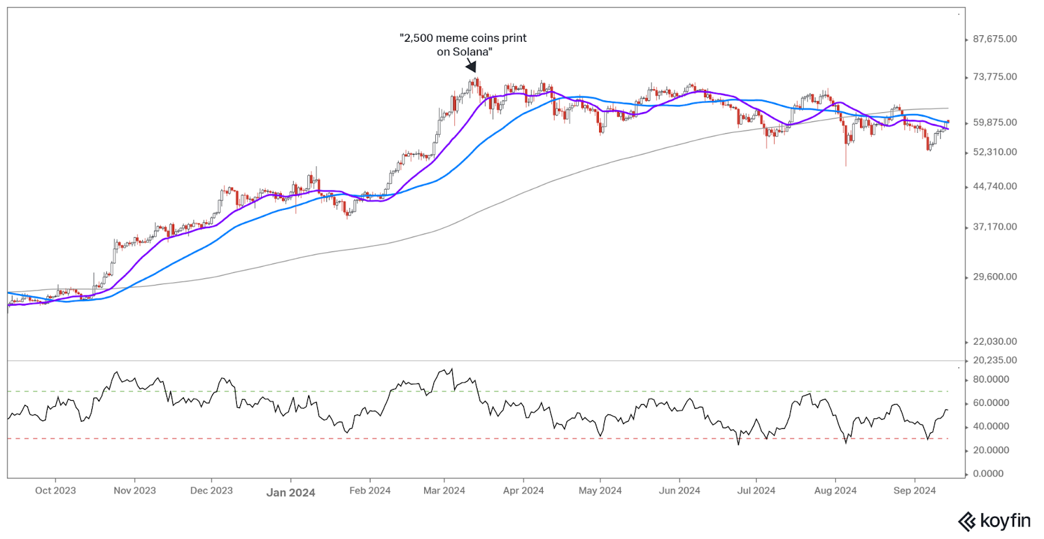Viewport: 1044px width, 539px height.
Task: Click the 80.0000 RSI axis label
Action: tap(990, 379)
